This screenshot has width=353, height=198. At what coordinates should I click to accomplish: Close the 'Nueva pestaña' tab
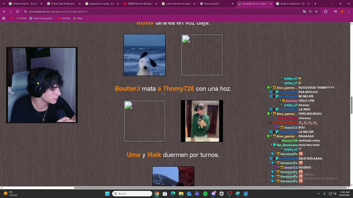pyautogui.click(x=232, y=4)
